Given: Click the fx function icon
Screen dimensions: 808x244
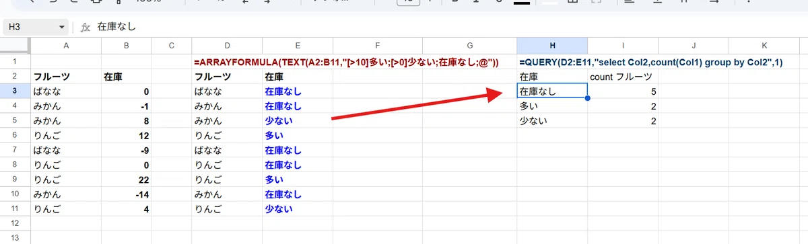Looking at the screenshot, I should [x=86, y=28].
